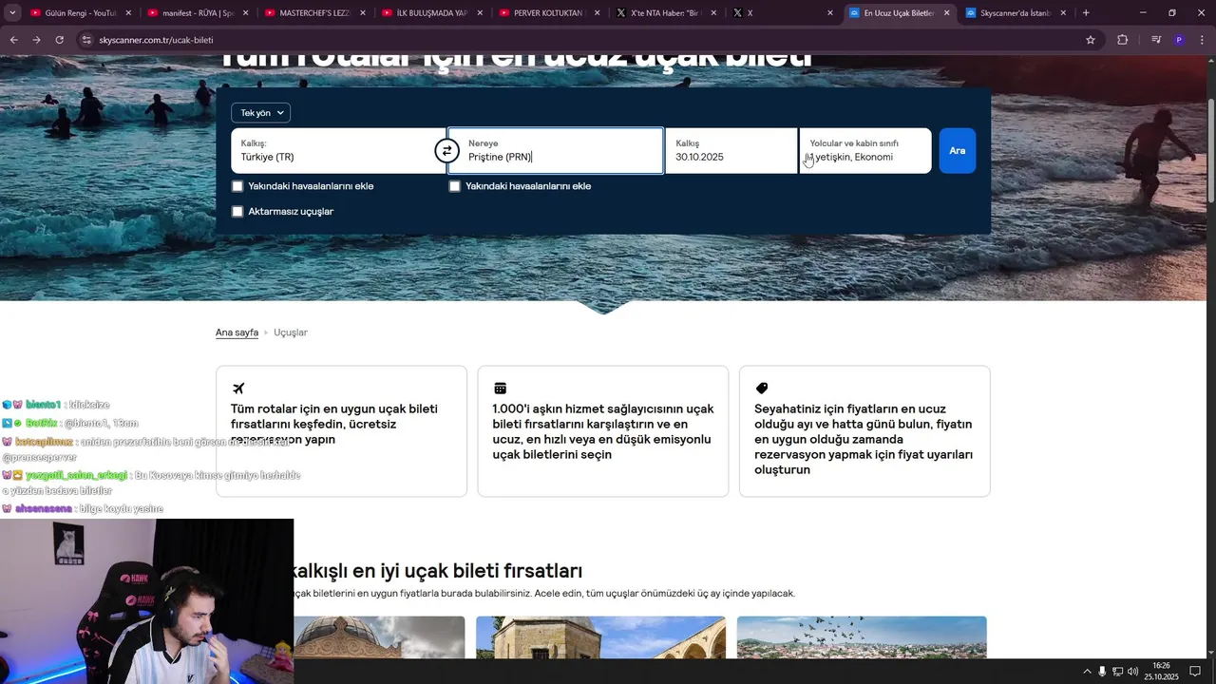The height and width of the screenshot is (684, 1216).
Task: Open the volume control in the tray
Action: [x=1132, y=672]
